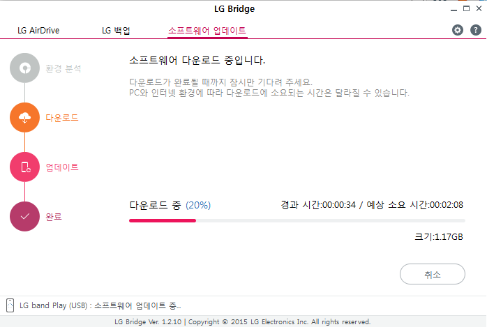This screenshot has height=327, width=487.
Task: Click the 환경 분석 step label
Action: pyautogui.click(x=63, y=68)
